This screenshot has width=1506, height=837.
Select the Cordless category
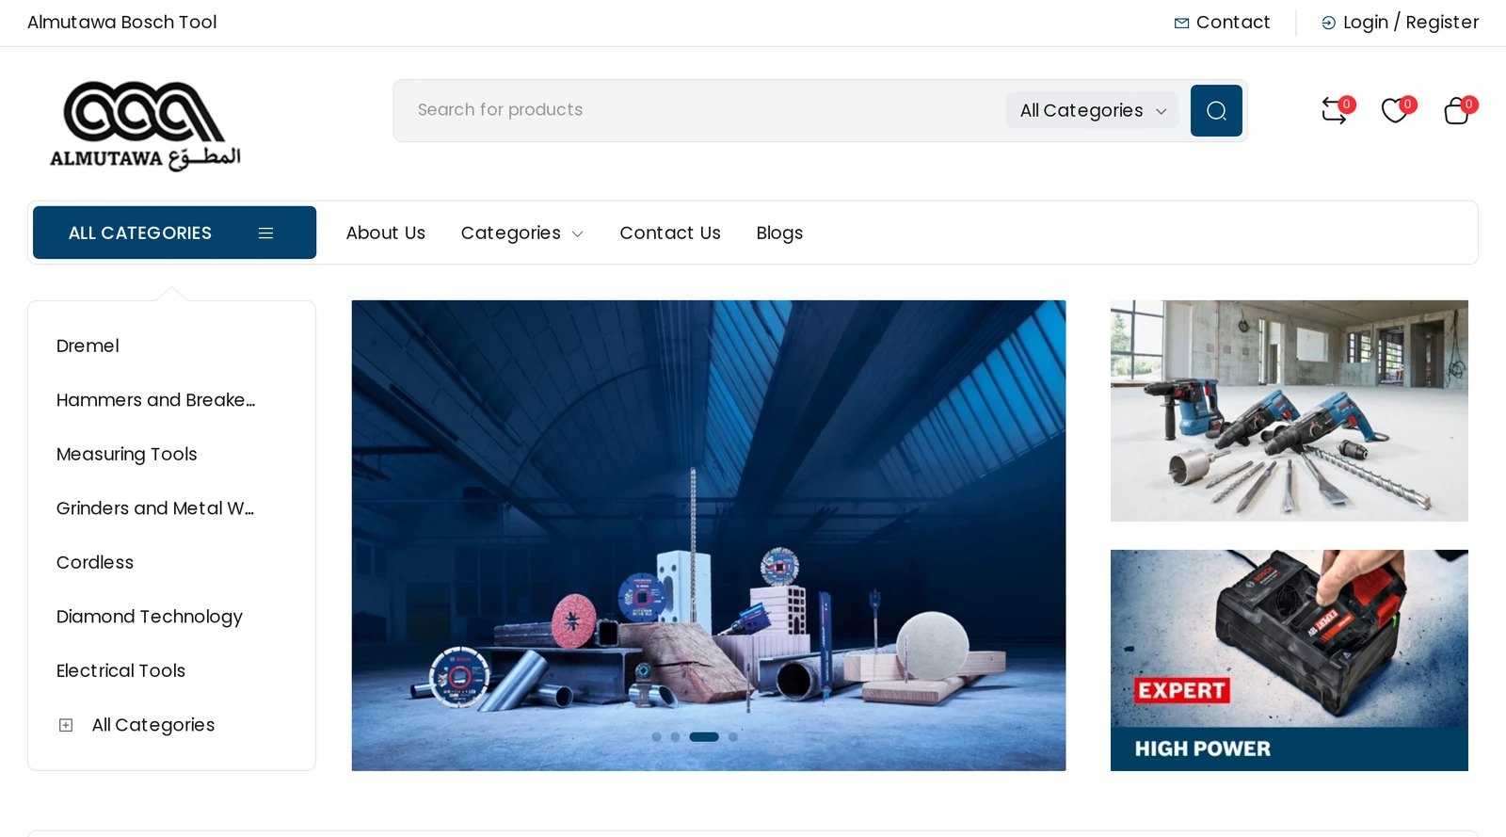coord(95,562)
